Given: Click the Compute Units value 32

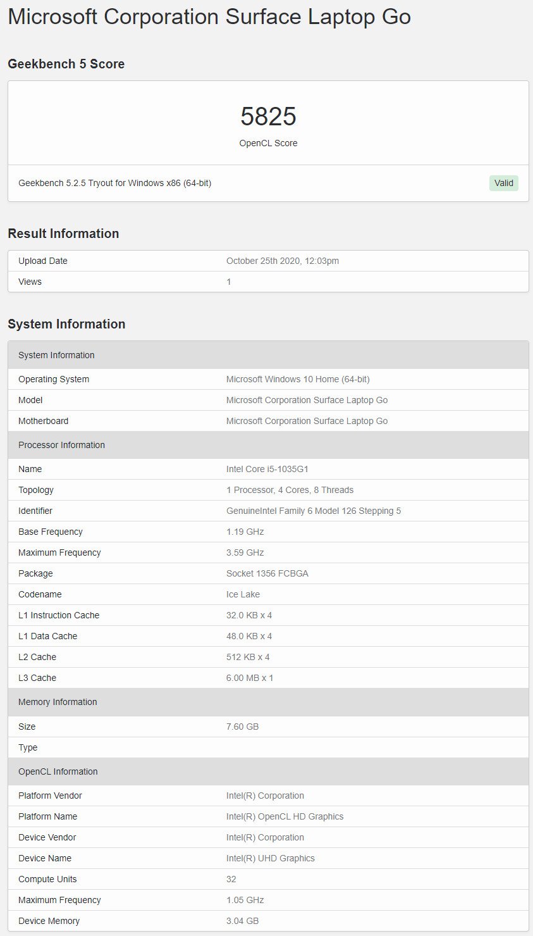Looking at the screenshot, I should point(231,879).
